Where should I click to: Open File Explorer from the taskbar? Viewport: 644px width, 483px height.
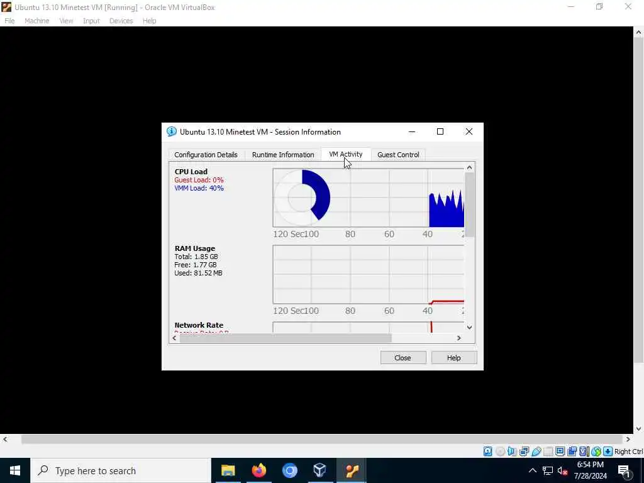(x=228, y=470)
